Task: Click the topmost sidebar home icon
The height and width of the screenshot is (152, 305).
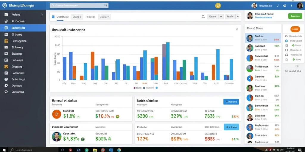Action: click(x=6, y=15)
